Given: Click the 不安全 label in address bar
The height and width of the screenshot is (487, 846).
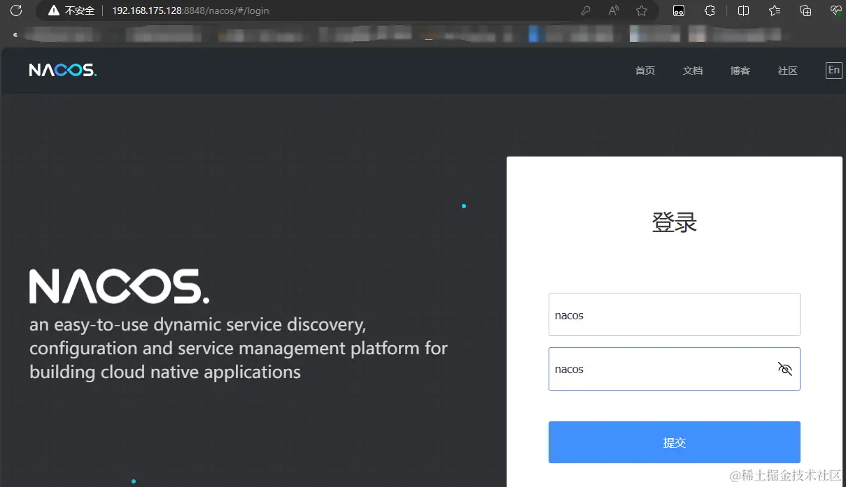Looking at the screenshot, I should point(79,11).
